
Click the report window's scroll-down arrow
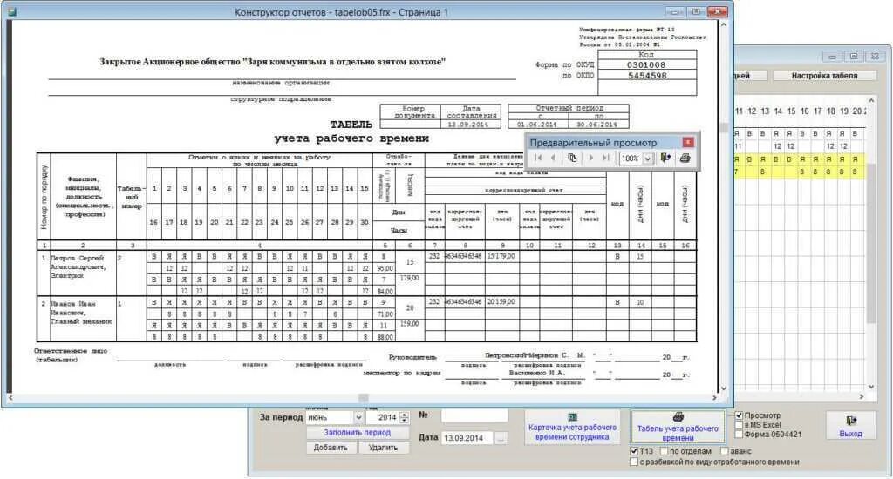pyautogui.click(x=724, y=388)
